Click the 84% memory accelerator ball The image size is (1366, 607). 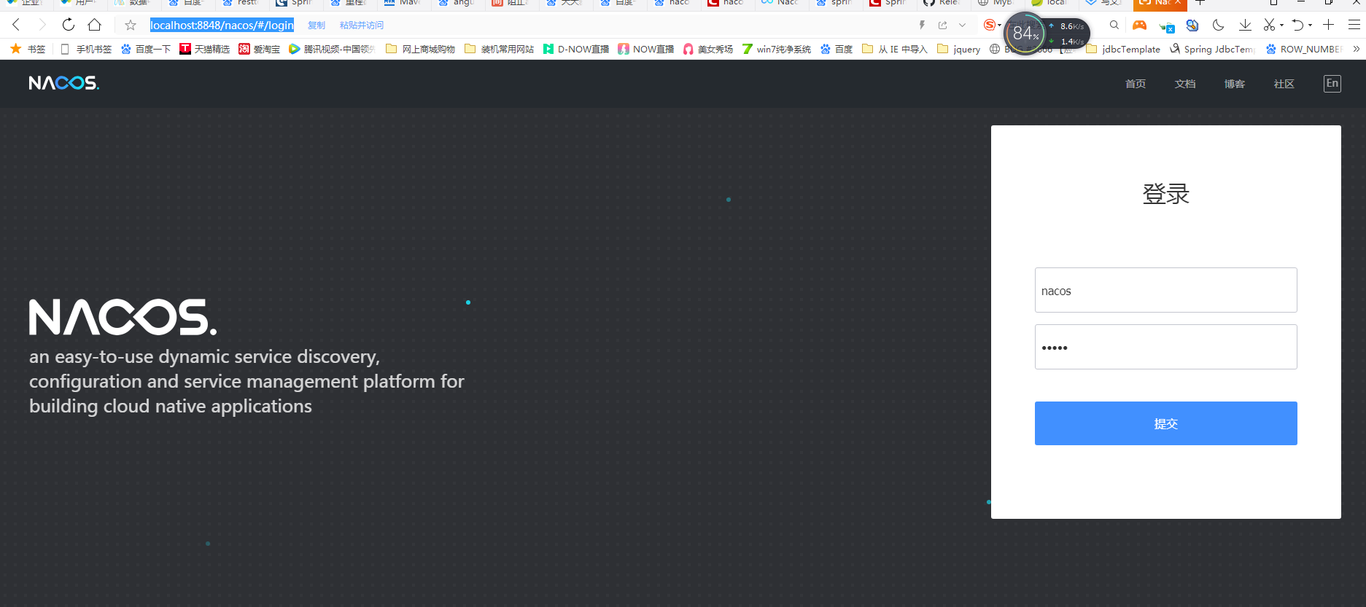click(1025, 34)
